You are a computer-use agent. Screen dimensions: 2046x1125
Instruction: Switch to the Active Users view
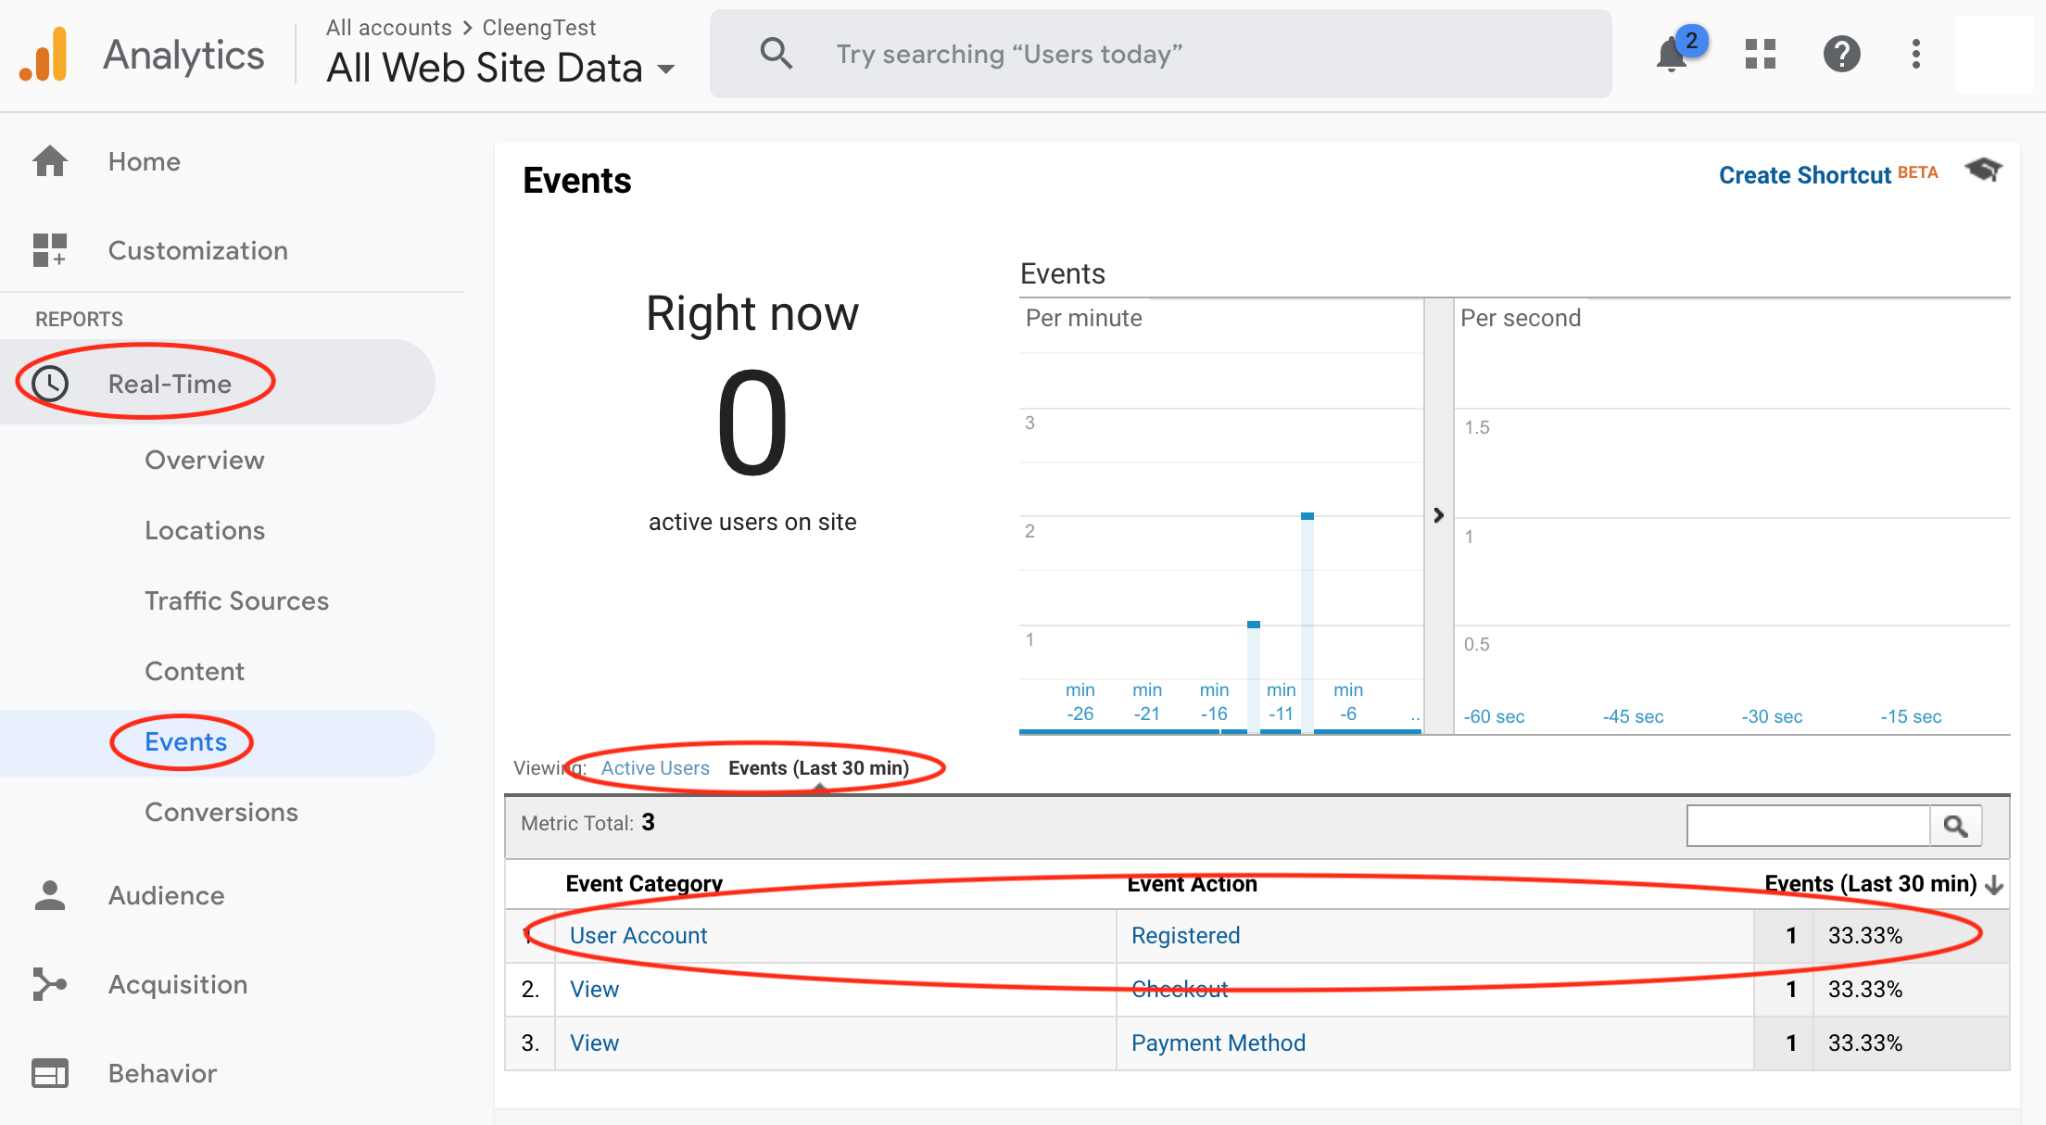(x=655, y=768)
